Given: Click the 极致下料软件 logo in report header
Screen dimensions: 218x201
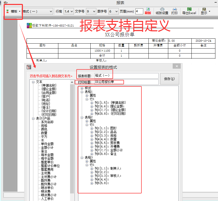Looking at the screenshot, I should click(29, 26).
